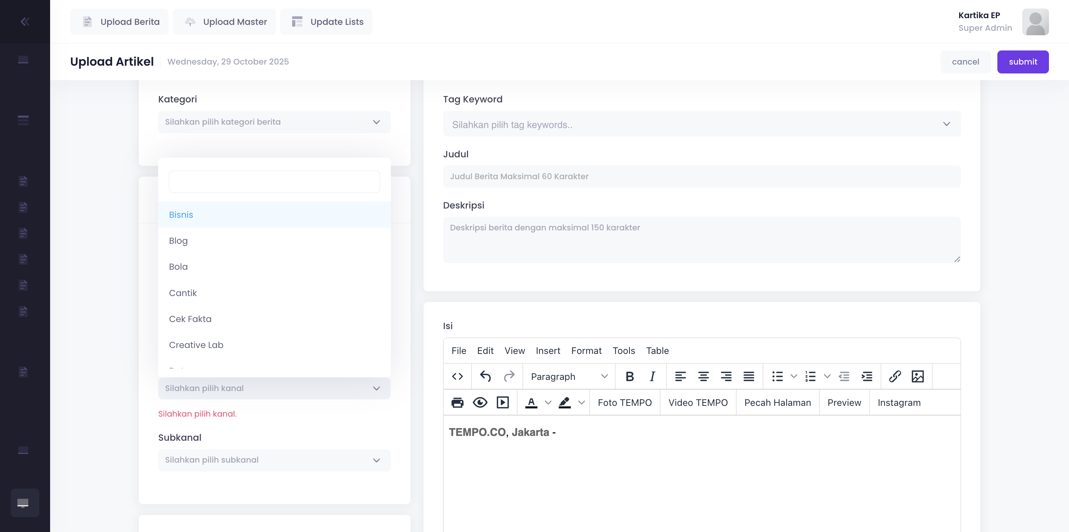Click the insert media play icon
Screen dimensions: 1069x532
pos(503,403)
